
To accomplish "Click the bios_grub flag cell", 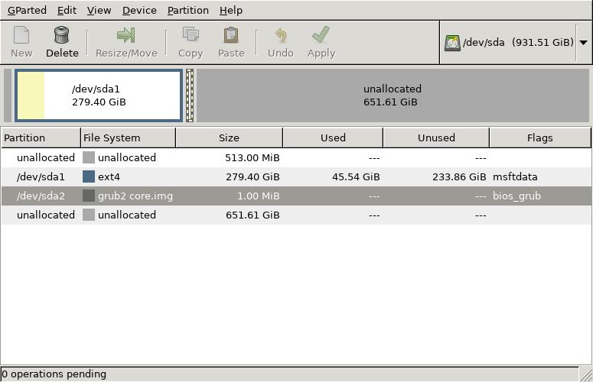I will pos(516,196).
